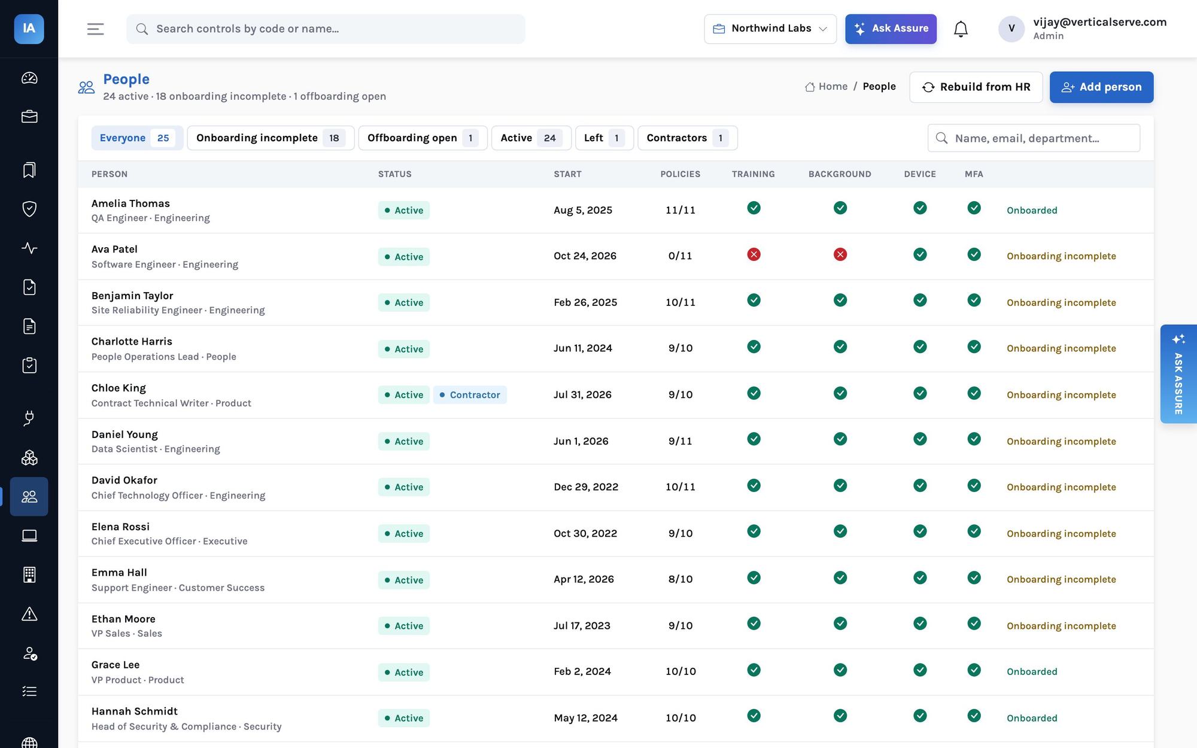Click Grace Lee's Onboarded status
This screenshot has width=1197, height=748.
tap(1032, 672)
